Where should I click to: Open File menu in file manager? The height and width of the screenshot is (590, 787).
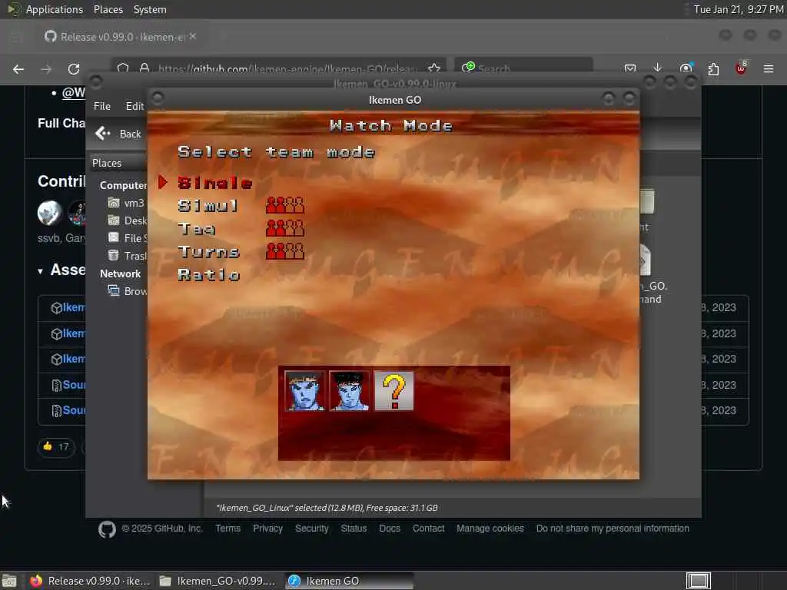pyautogui.click(x=102, y=106)
